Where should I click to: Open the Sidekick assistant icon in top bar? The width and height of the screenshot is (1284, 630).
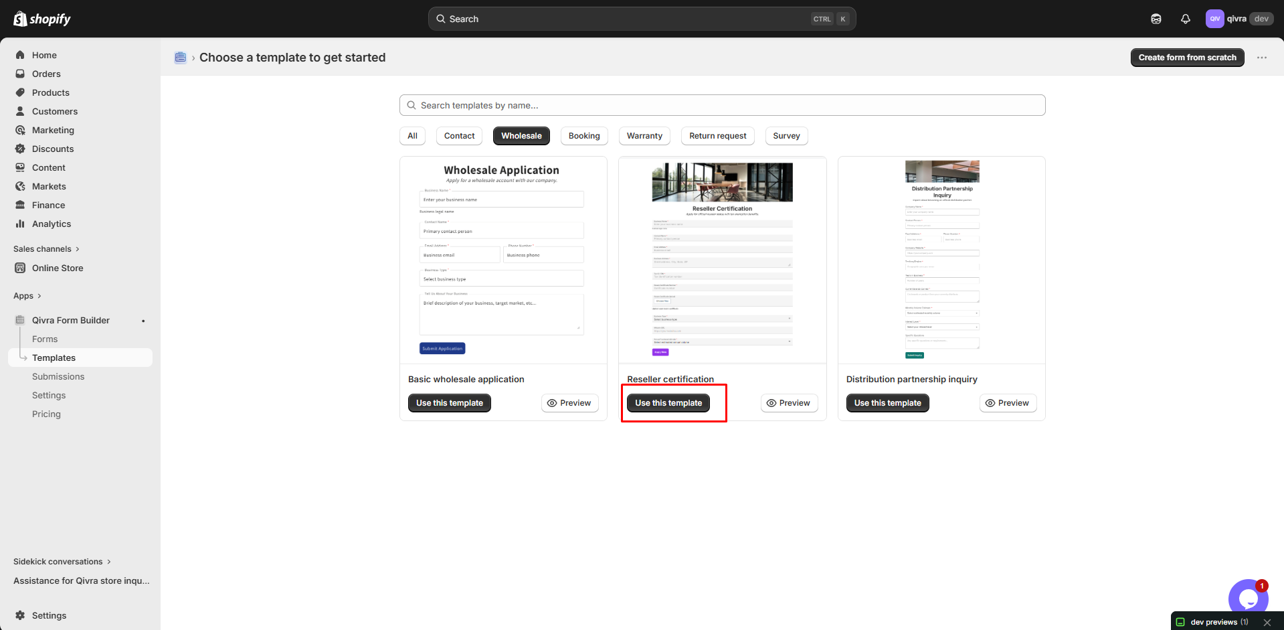pyautogui.click(x=1156, y=19)
